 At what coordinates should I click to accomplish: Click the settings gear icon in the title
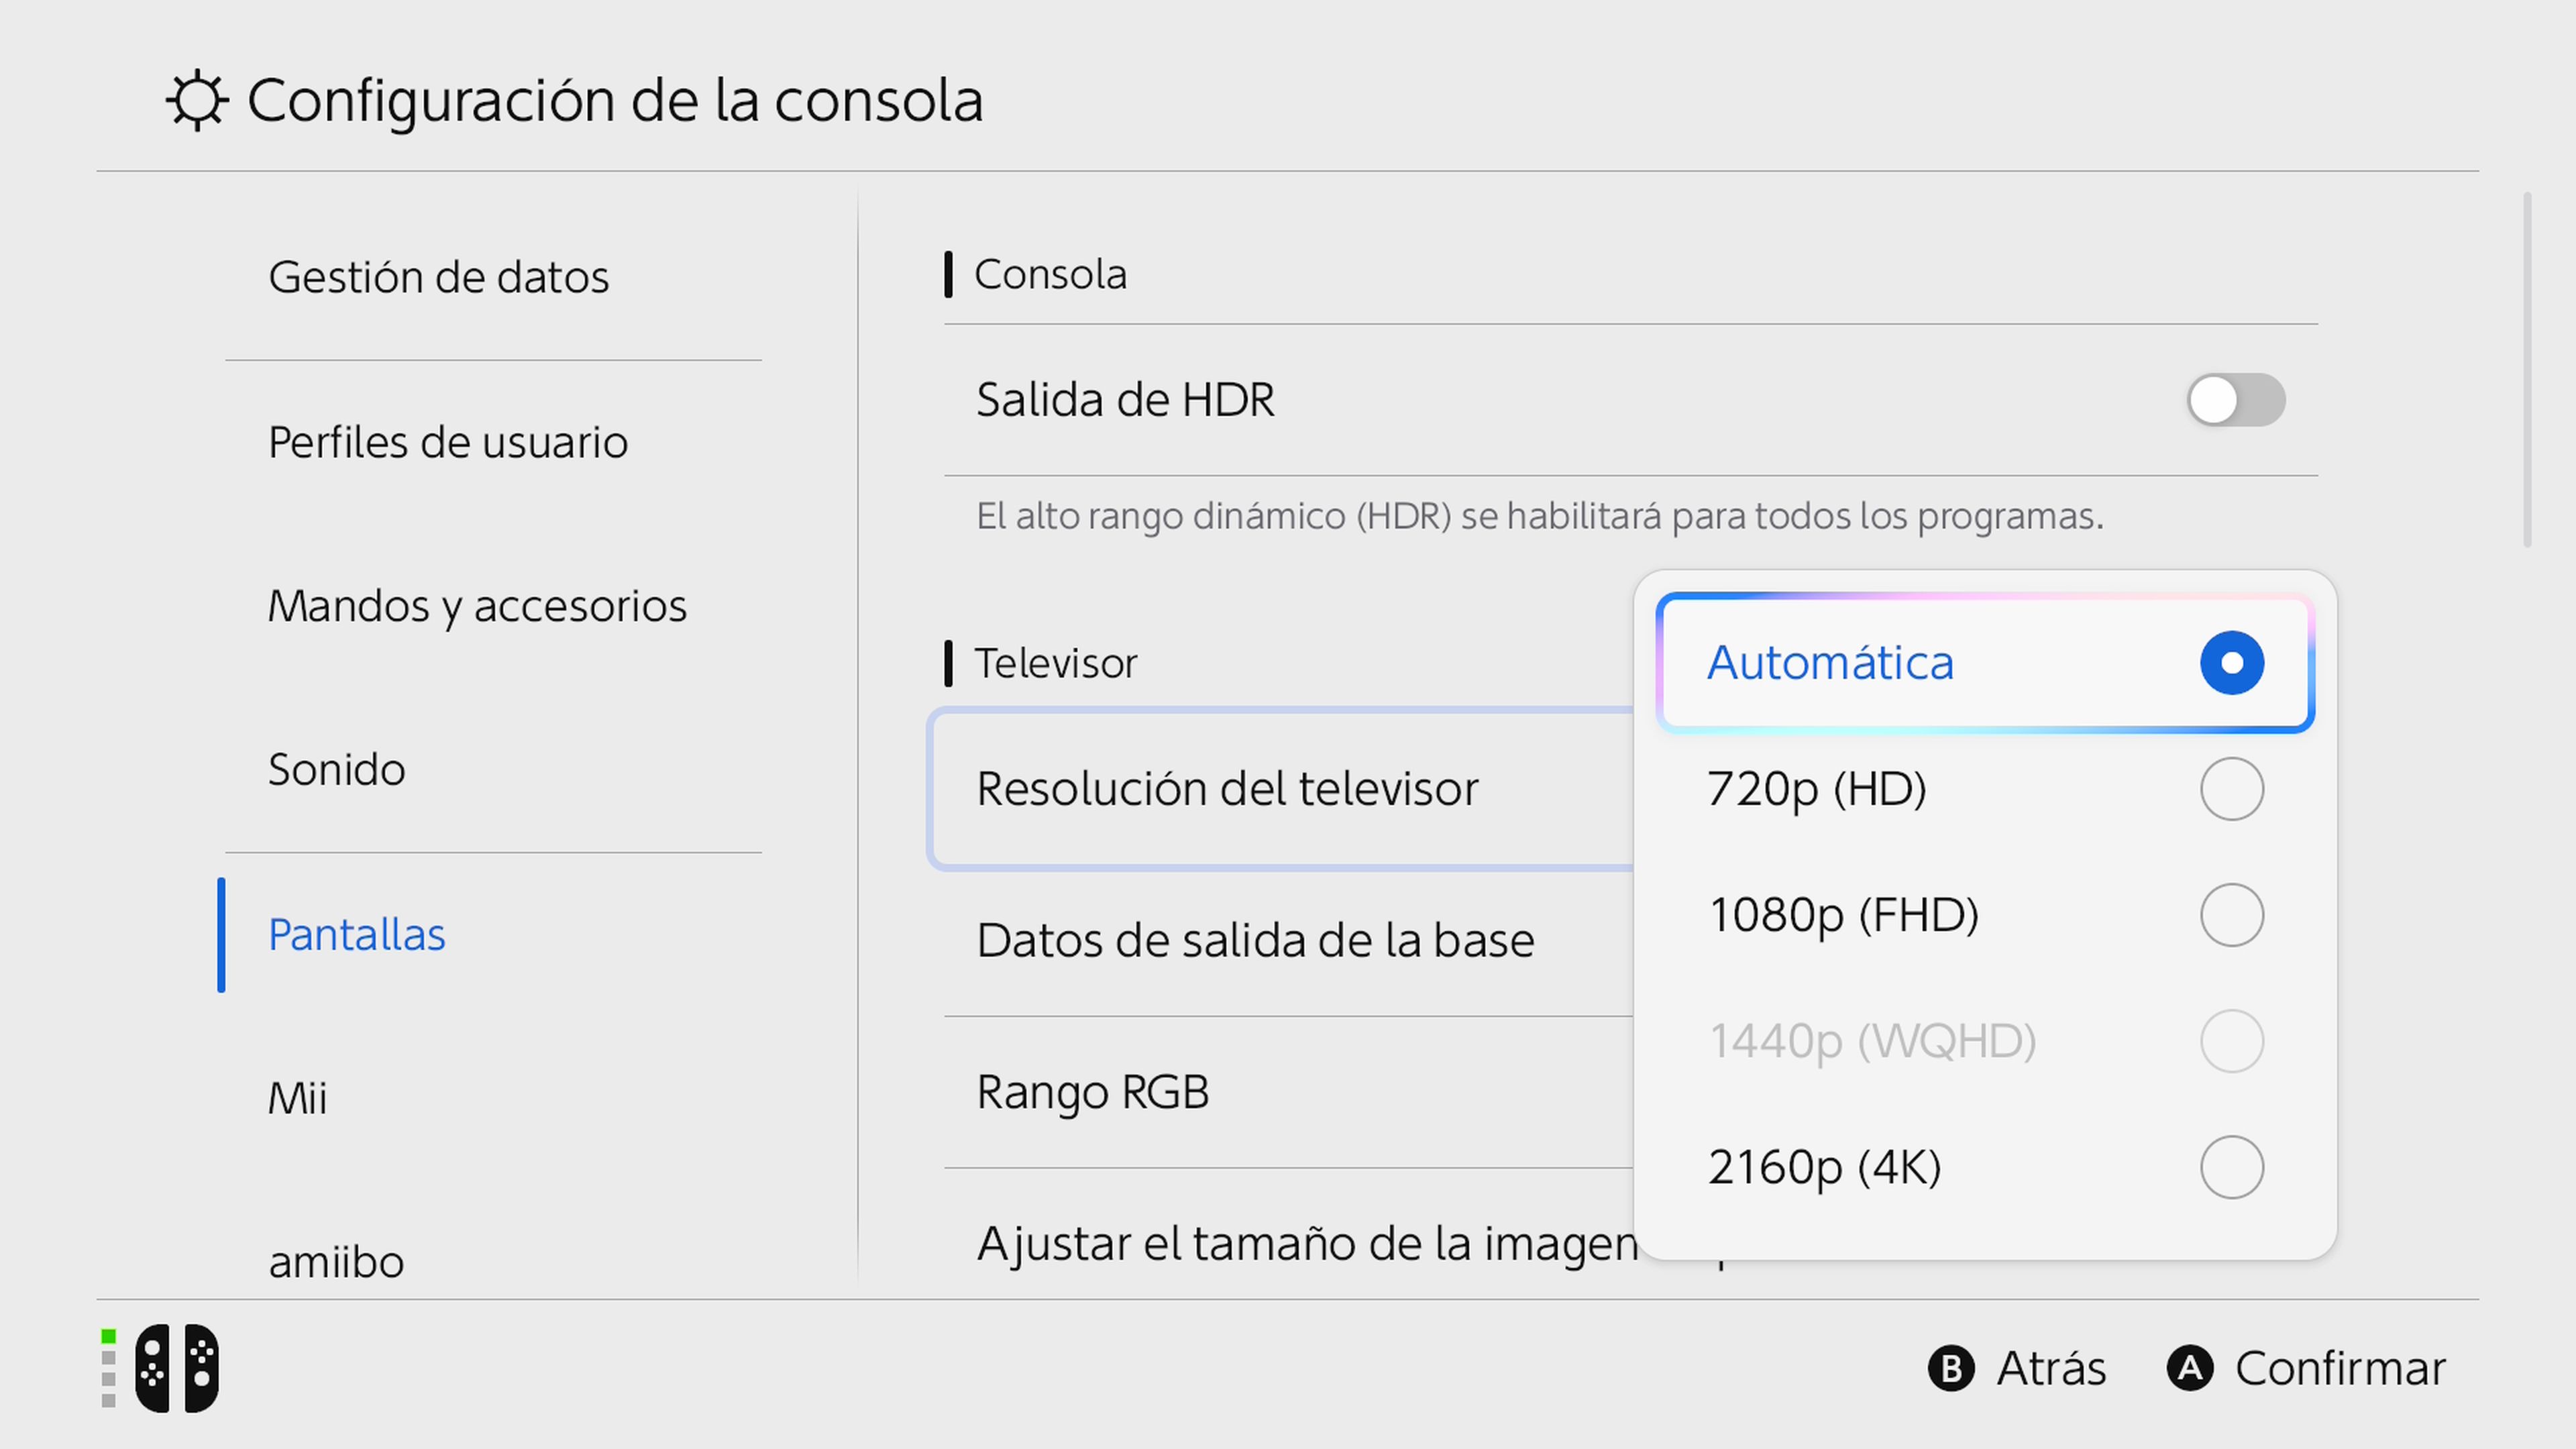click(x=196, y=99)
